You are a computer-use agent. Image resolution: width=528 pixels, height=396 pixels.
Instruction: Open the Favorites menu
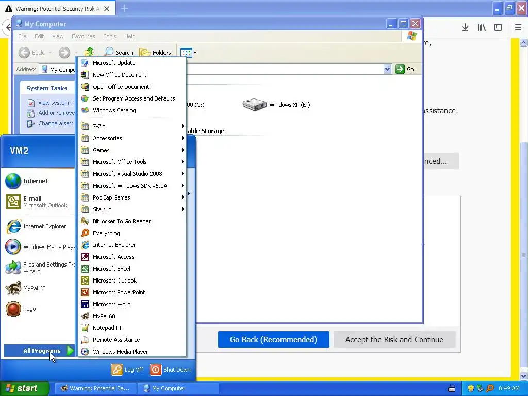pos(83,36)
